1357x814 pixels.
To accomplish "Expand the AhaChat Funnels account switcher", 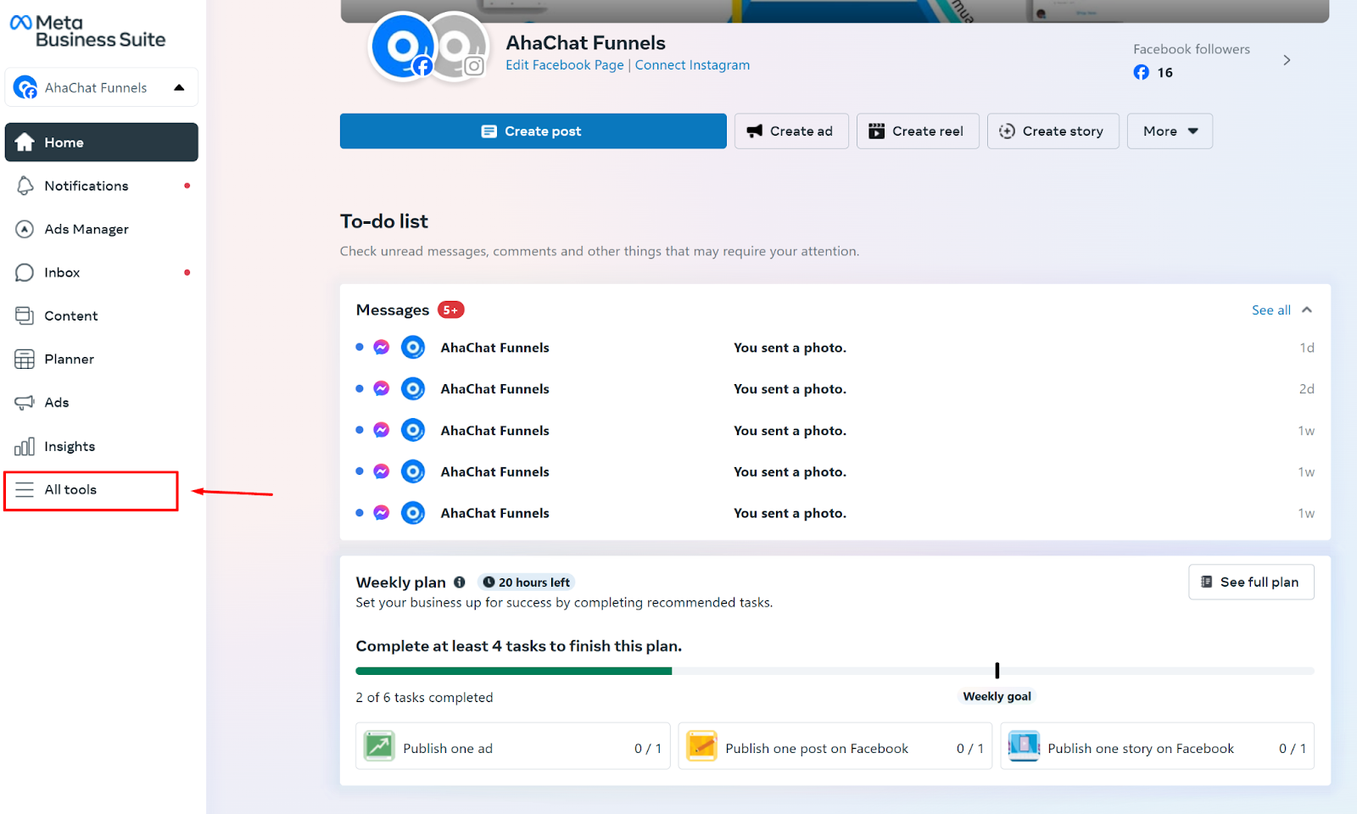I will click(x=102, y=87).
